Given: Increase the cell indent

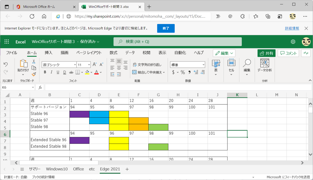Looking at the screenshot, I should click(119, 74).
